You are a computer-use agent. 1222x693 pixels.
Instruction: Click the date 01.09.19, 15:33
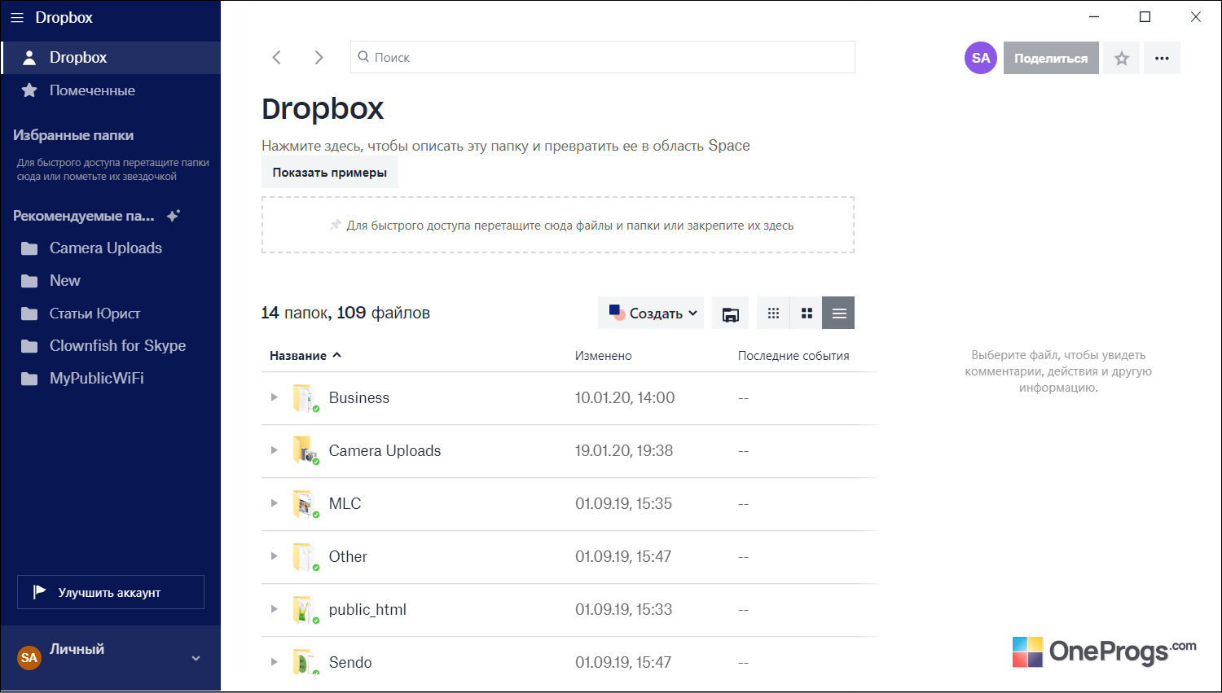(623, 610)
